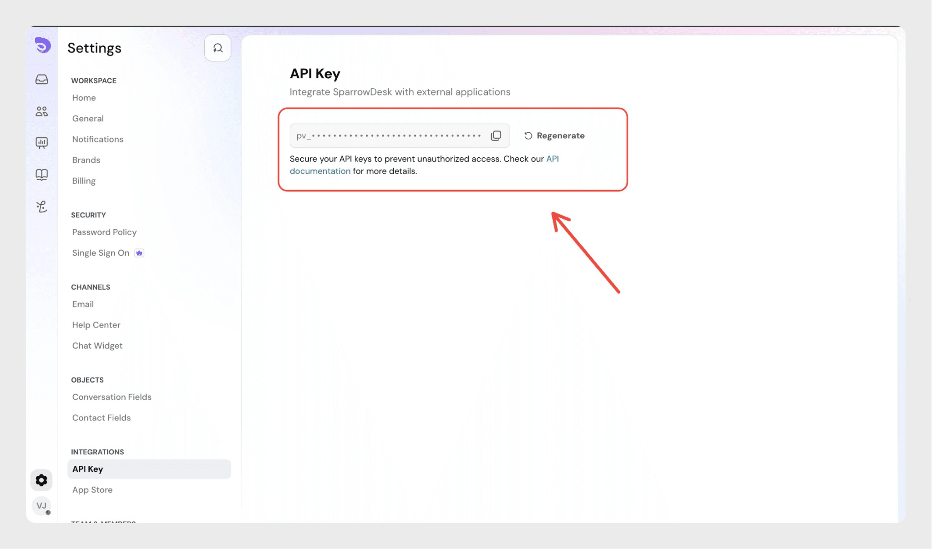This screenshot has height=549, width=932.
Task: Open Conversation Fields under Objects
Action: [x=112, y=397]
